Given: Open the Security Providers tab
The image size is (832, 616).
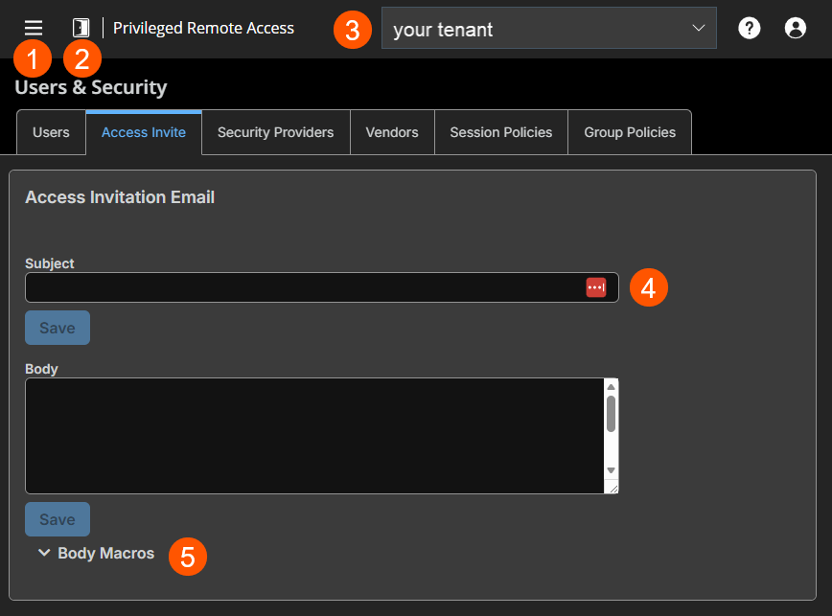Looking at the screenshot, I should click(275, 132).
